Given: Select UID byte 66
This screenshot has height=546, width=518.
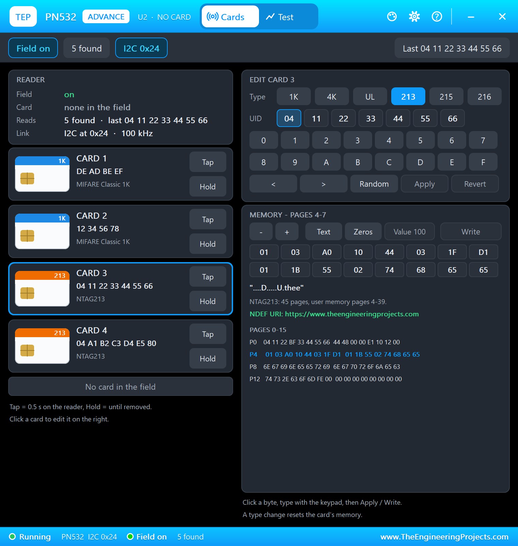Looking at the screenshot, I should pos(453,118).
